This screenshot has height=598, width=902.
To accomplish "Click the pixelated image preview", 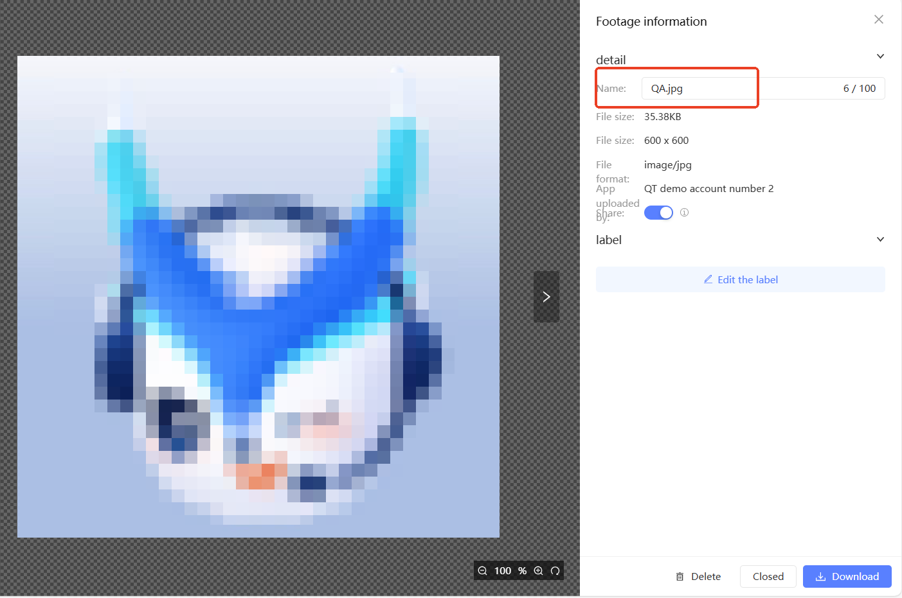I will point(258,297).
